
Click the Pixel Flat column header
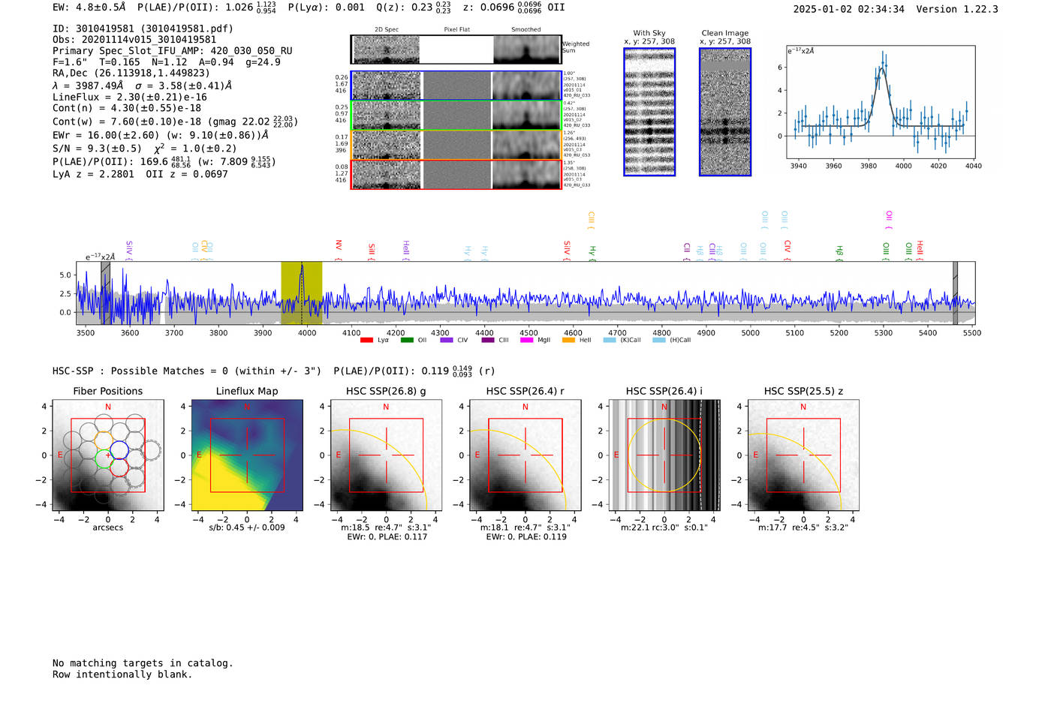456,30
